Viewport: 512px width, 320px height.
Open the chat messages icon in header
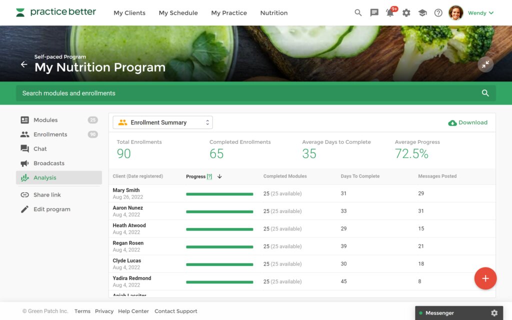coord(374,13)
